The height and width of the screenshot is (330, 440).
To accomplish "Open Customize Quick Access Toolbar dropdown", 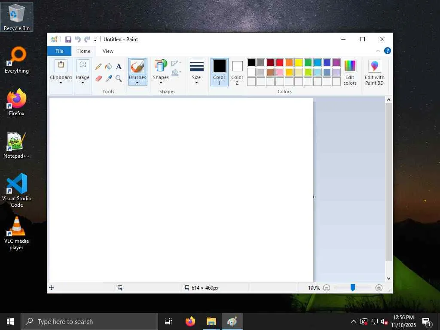I will point(95,40).
